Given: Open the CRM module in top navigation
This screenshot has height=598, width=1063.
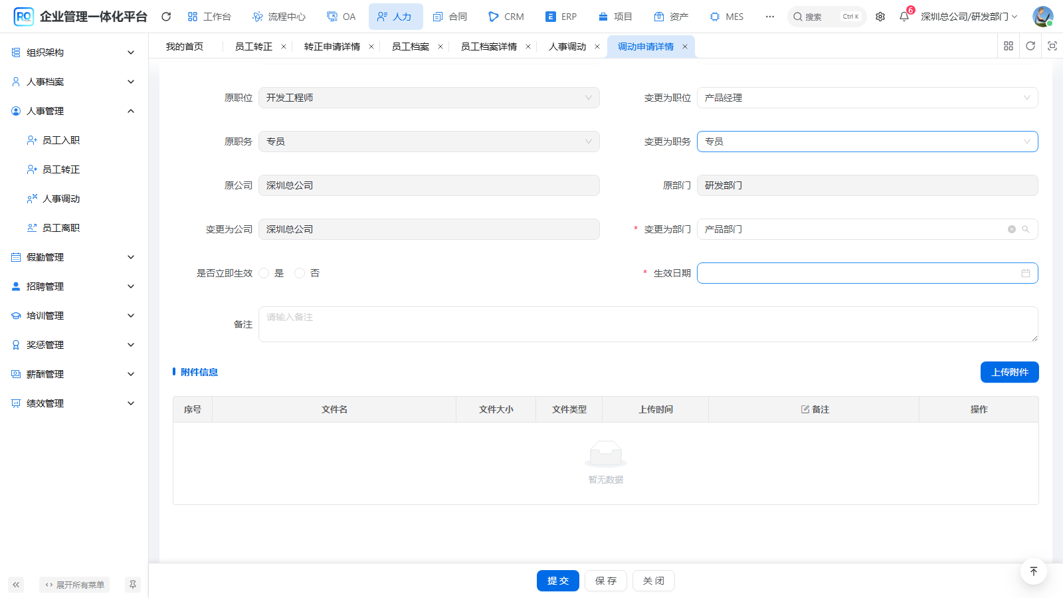Looking at the screenshot, I should point(506,17).
